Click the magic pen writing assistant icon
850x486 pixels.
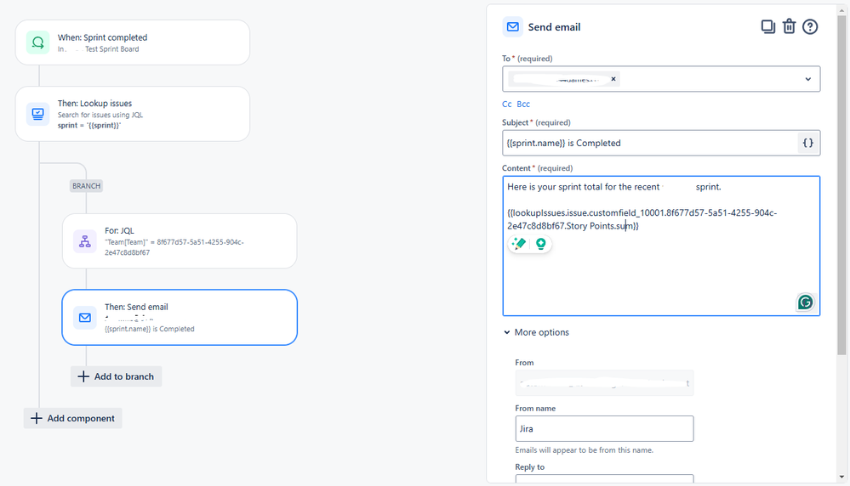(519, 244)
